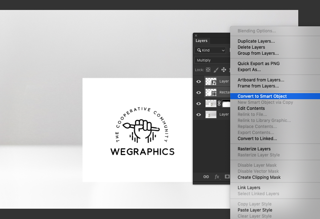Lock layer position move icon
The width and height of the screenshot is (320, 219).
pyautogui.click(x=224, y=70)
